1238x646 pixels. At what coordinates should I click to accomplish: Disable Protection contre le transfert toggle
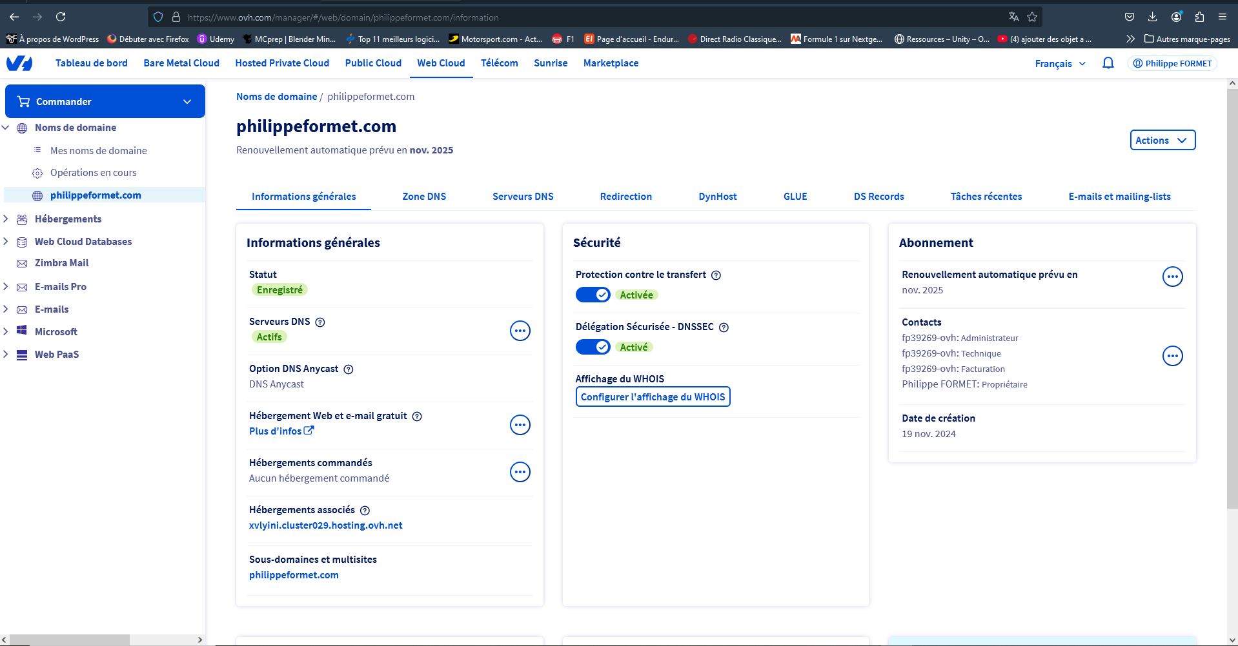tap(593, 295)
